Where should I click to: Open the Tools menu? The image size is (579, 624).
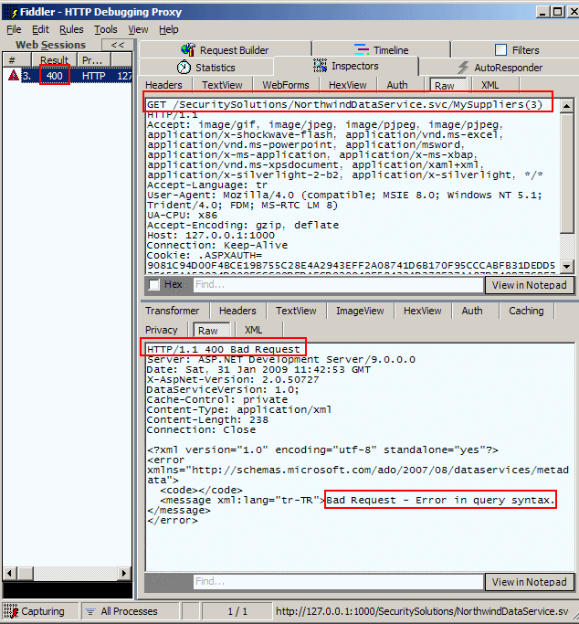(105, 29)
